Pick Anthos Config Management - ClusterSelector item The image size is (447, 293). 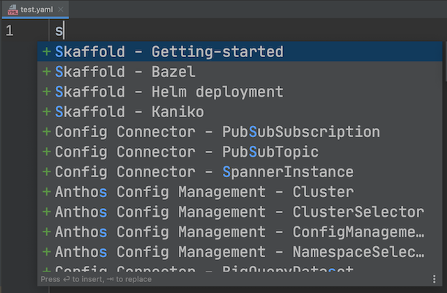click(x=239, y=212)
